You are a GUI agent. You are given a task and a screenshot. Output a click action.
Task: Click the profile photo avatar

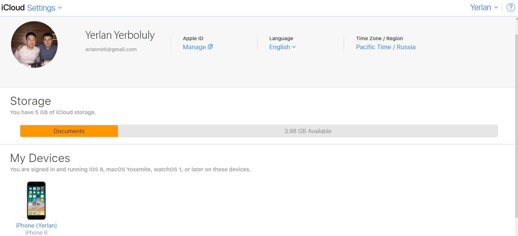(34, 44)
